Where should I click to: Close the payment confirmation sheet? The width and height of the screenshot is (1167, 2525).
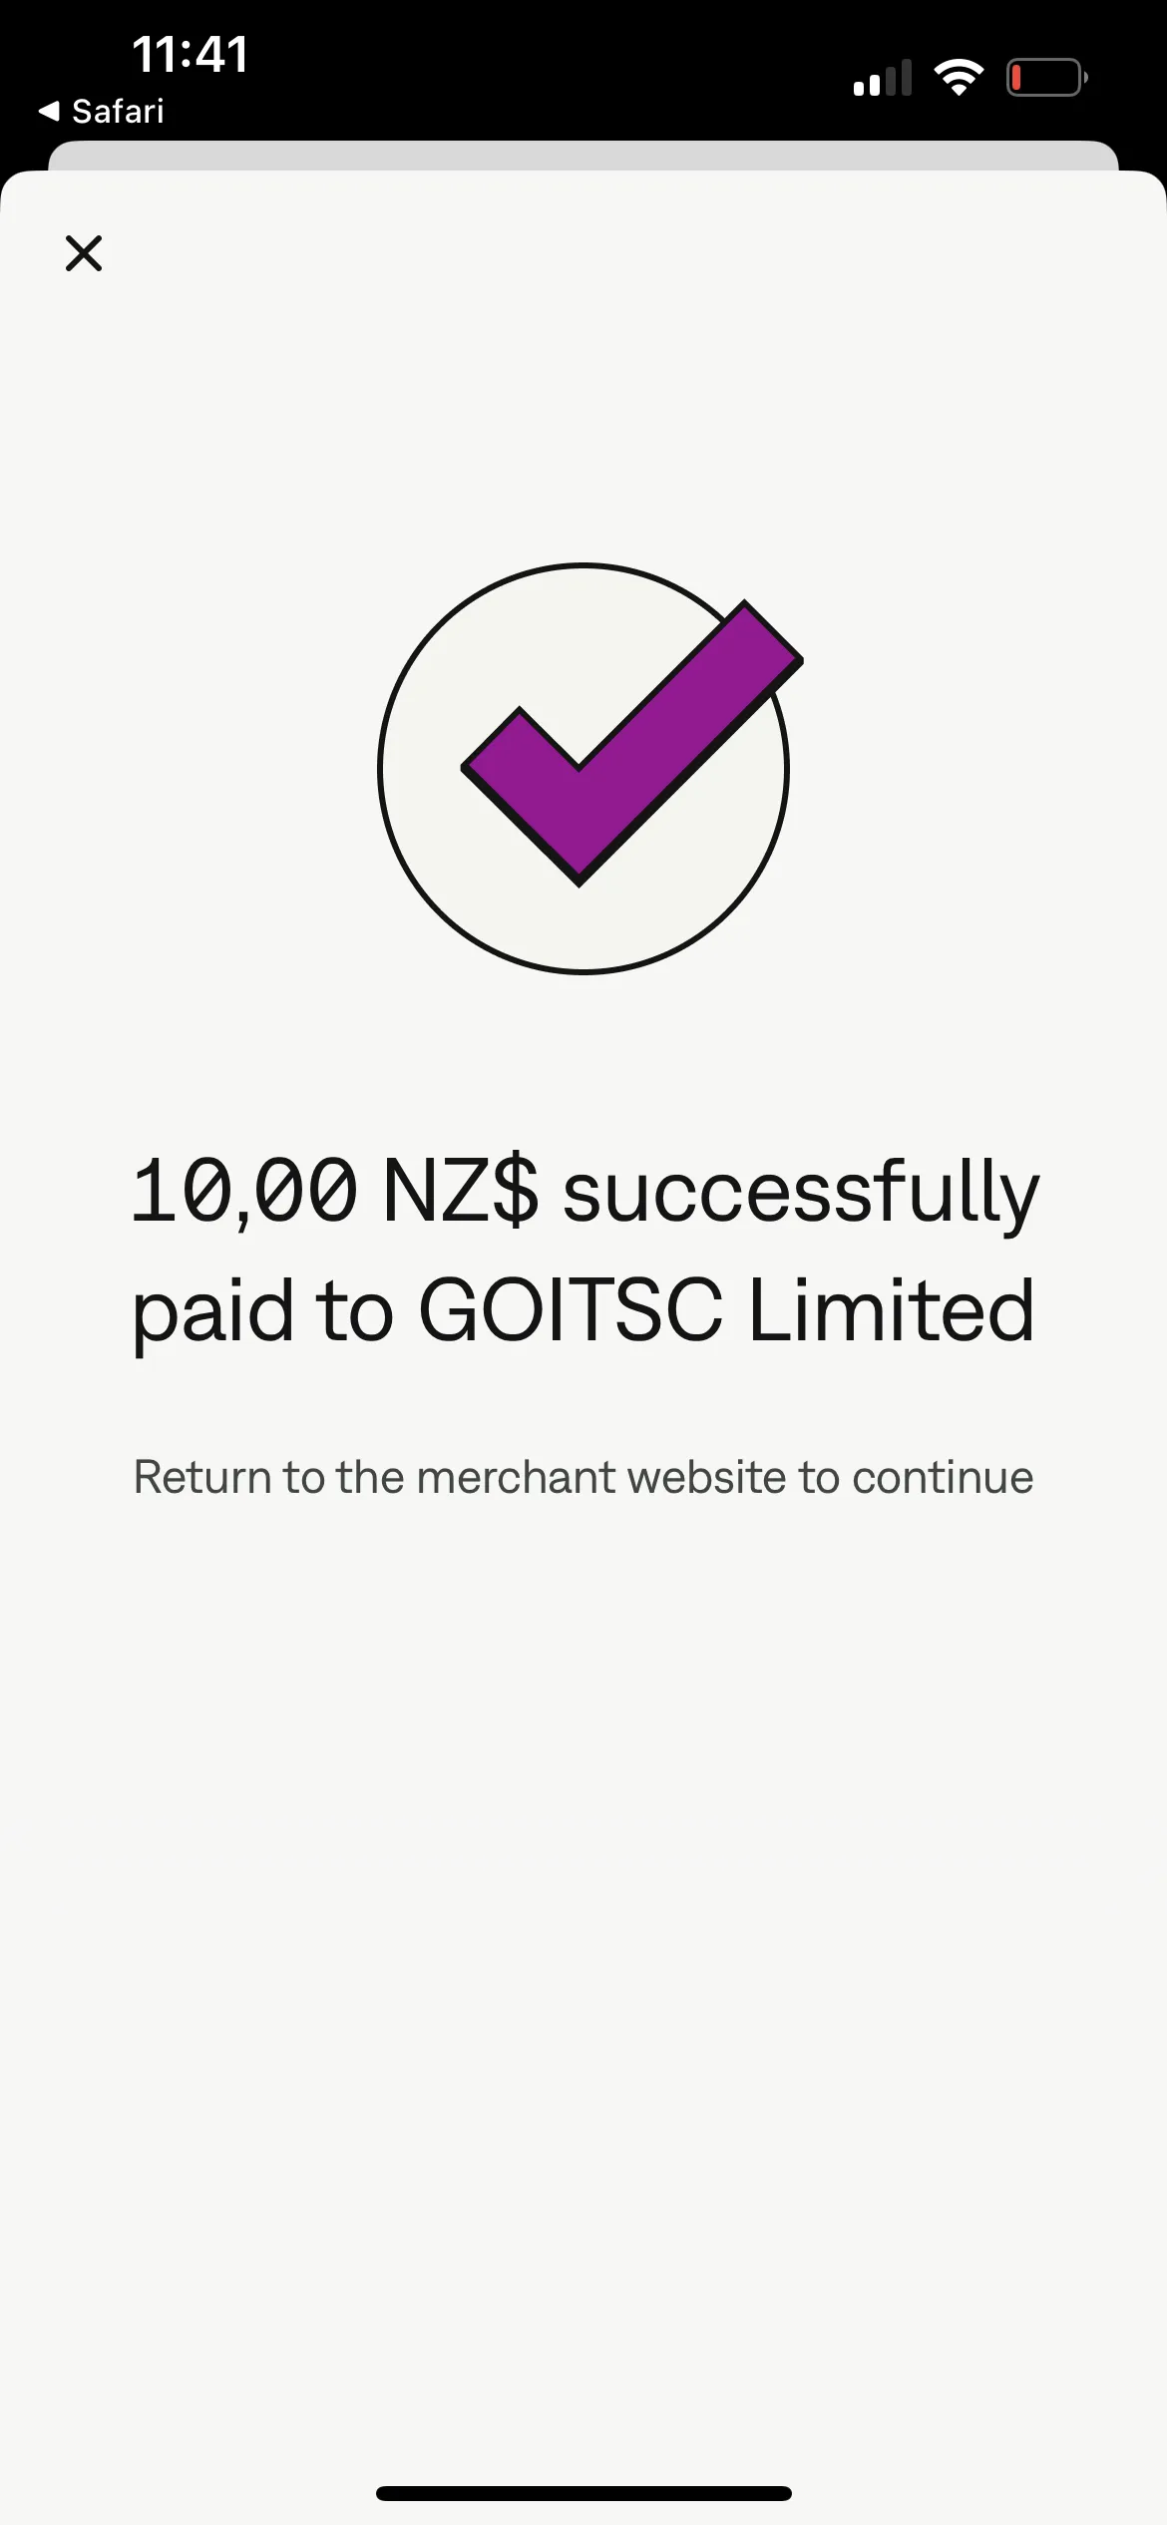(84, 253)
